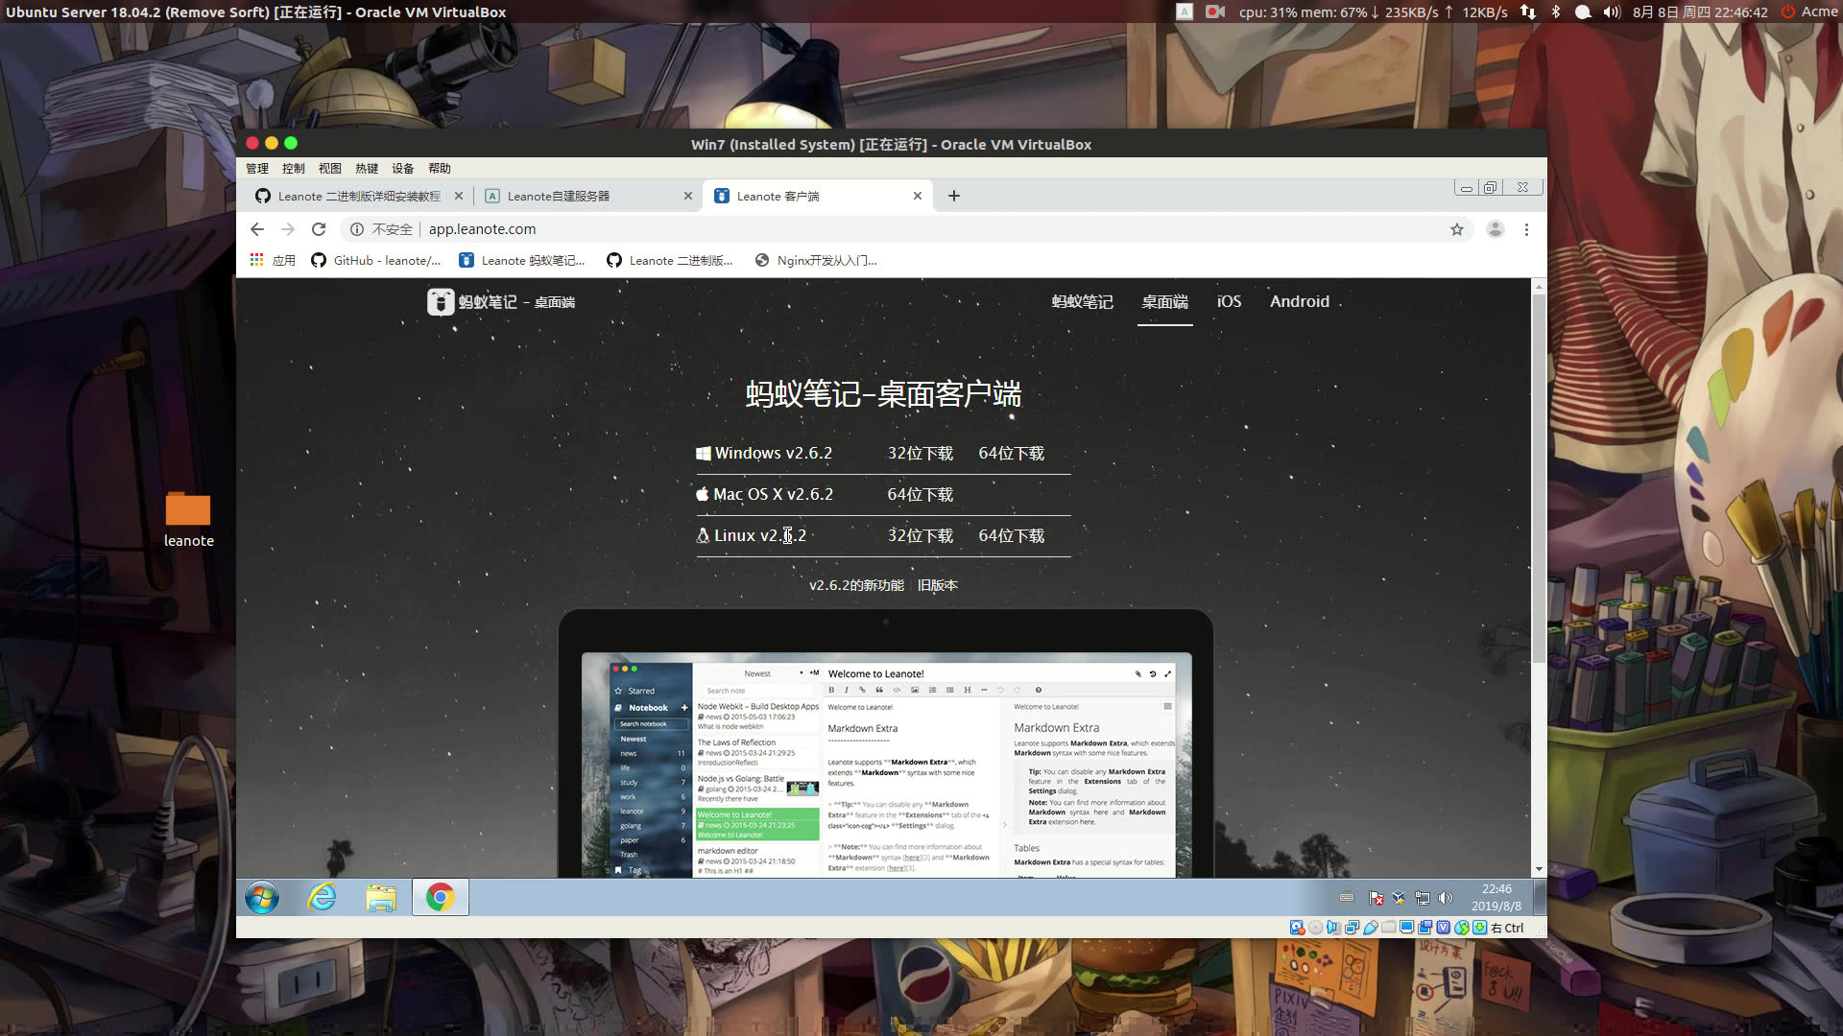Image resolution: width=1843 pixels, height=1036 pixels.
Task: Download Windows 32位 version
Action: click(920, 454)
